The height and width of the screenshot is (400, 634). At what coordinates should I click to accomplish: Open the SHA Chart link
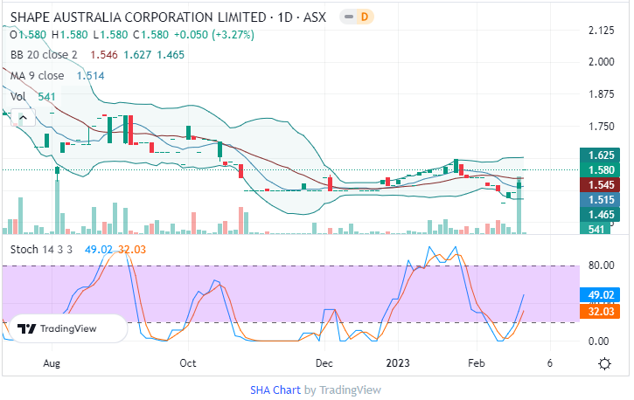(275, 390)
